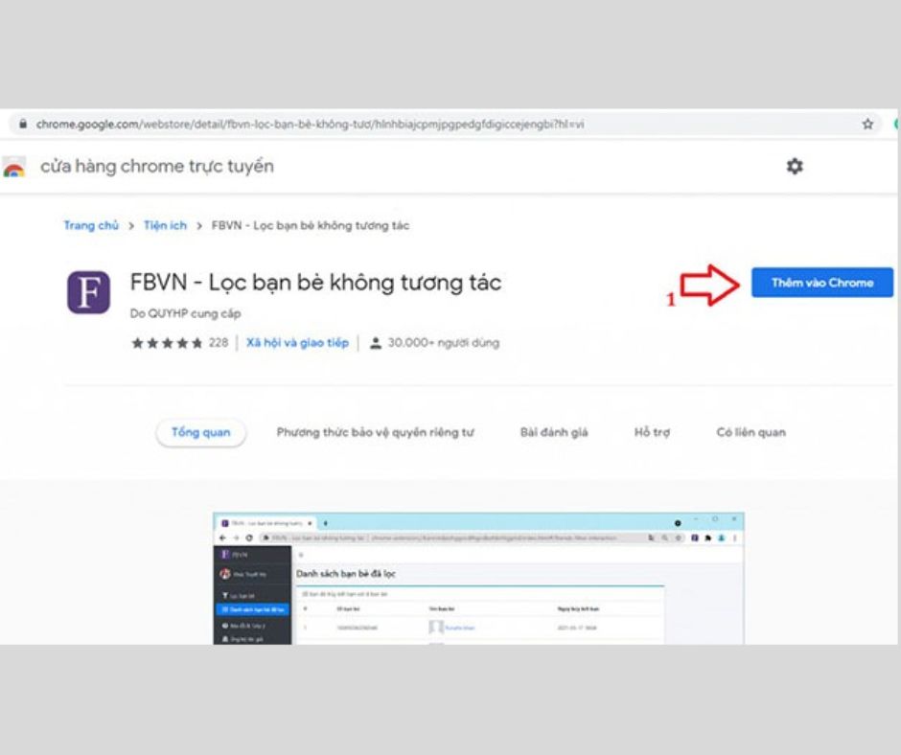Click the 228 rating count
Screen dimensions: 901x755
(x=219, y=343)
